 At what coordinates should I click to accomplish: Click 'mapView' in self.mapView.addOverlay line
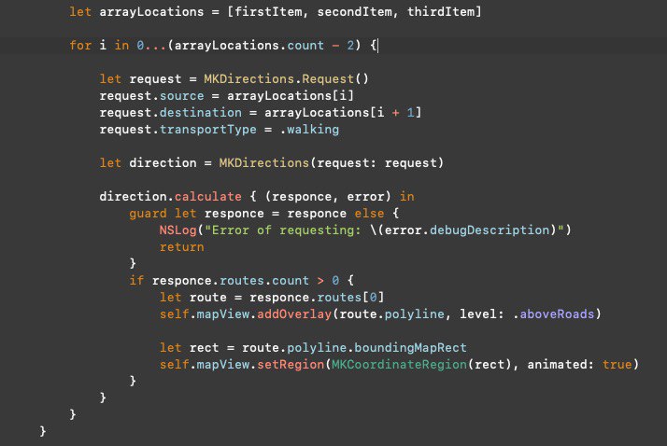coord(223,314)
